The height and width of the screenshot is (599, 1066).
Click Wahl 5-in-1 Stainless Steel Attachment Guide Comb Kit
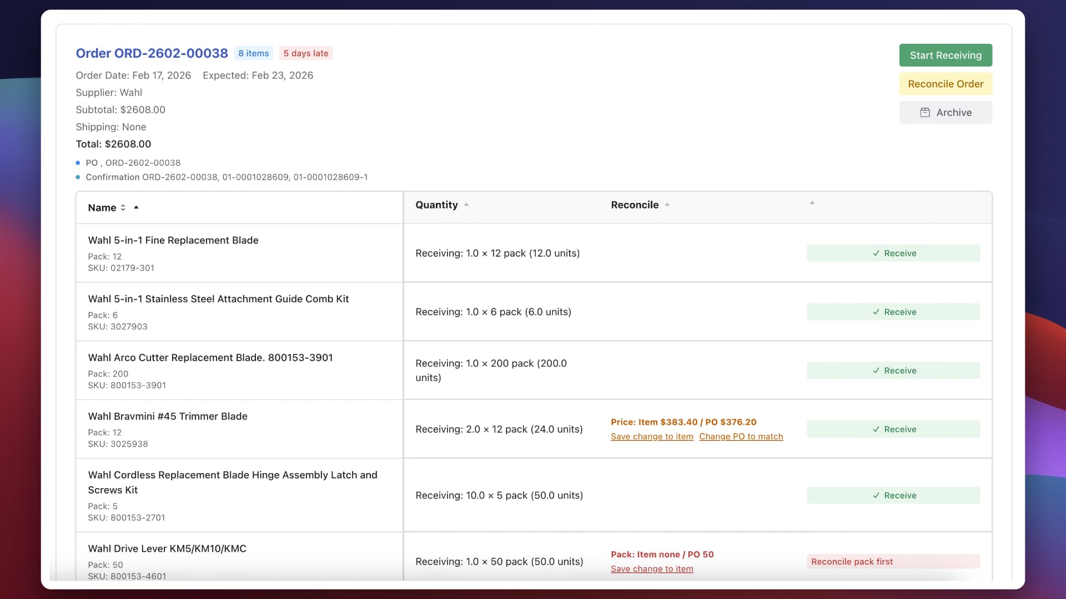(x=218, y=299)
